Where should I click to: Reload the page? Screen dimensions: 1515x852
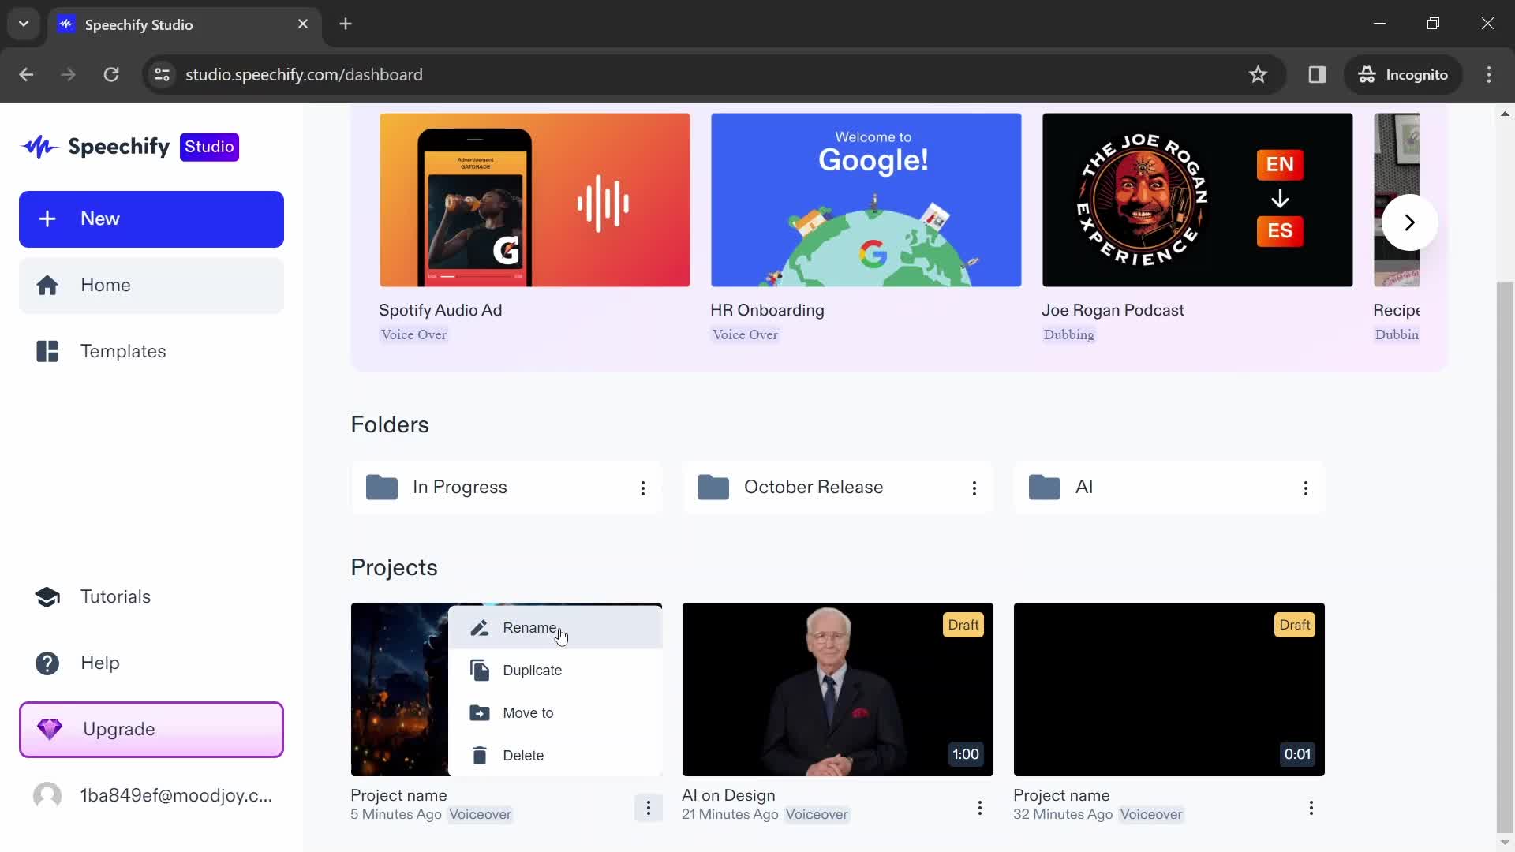pos(111,75)
